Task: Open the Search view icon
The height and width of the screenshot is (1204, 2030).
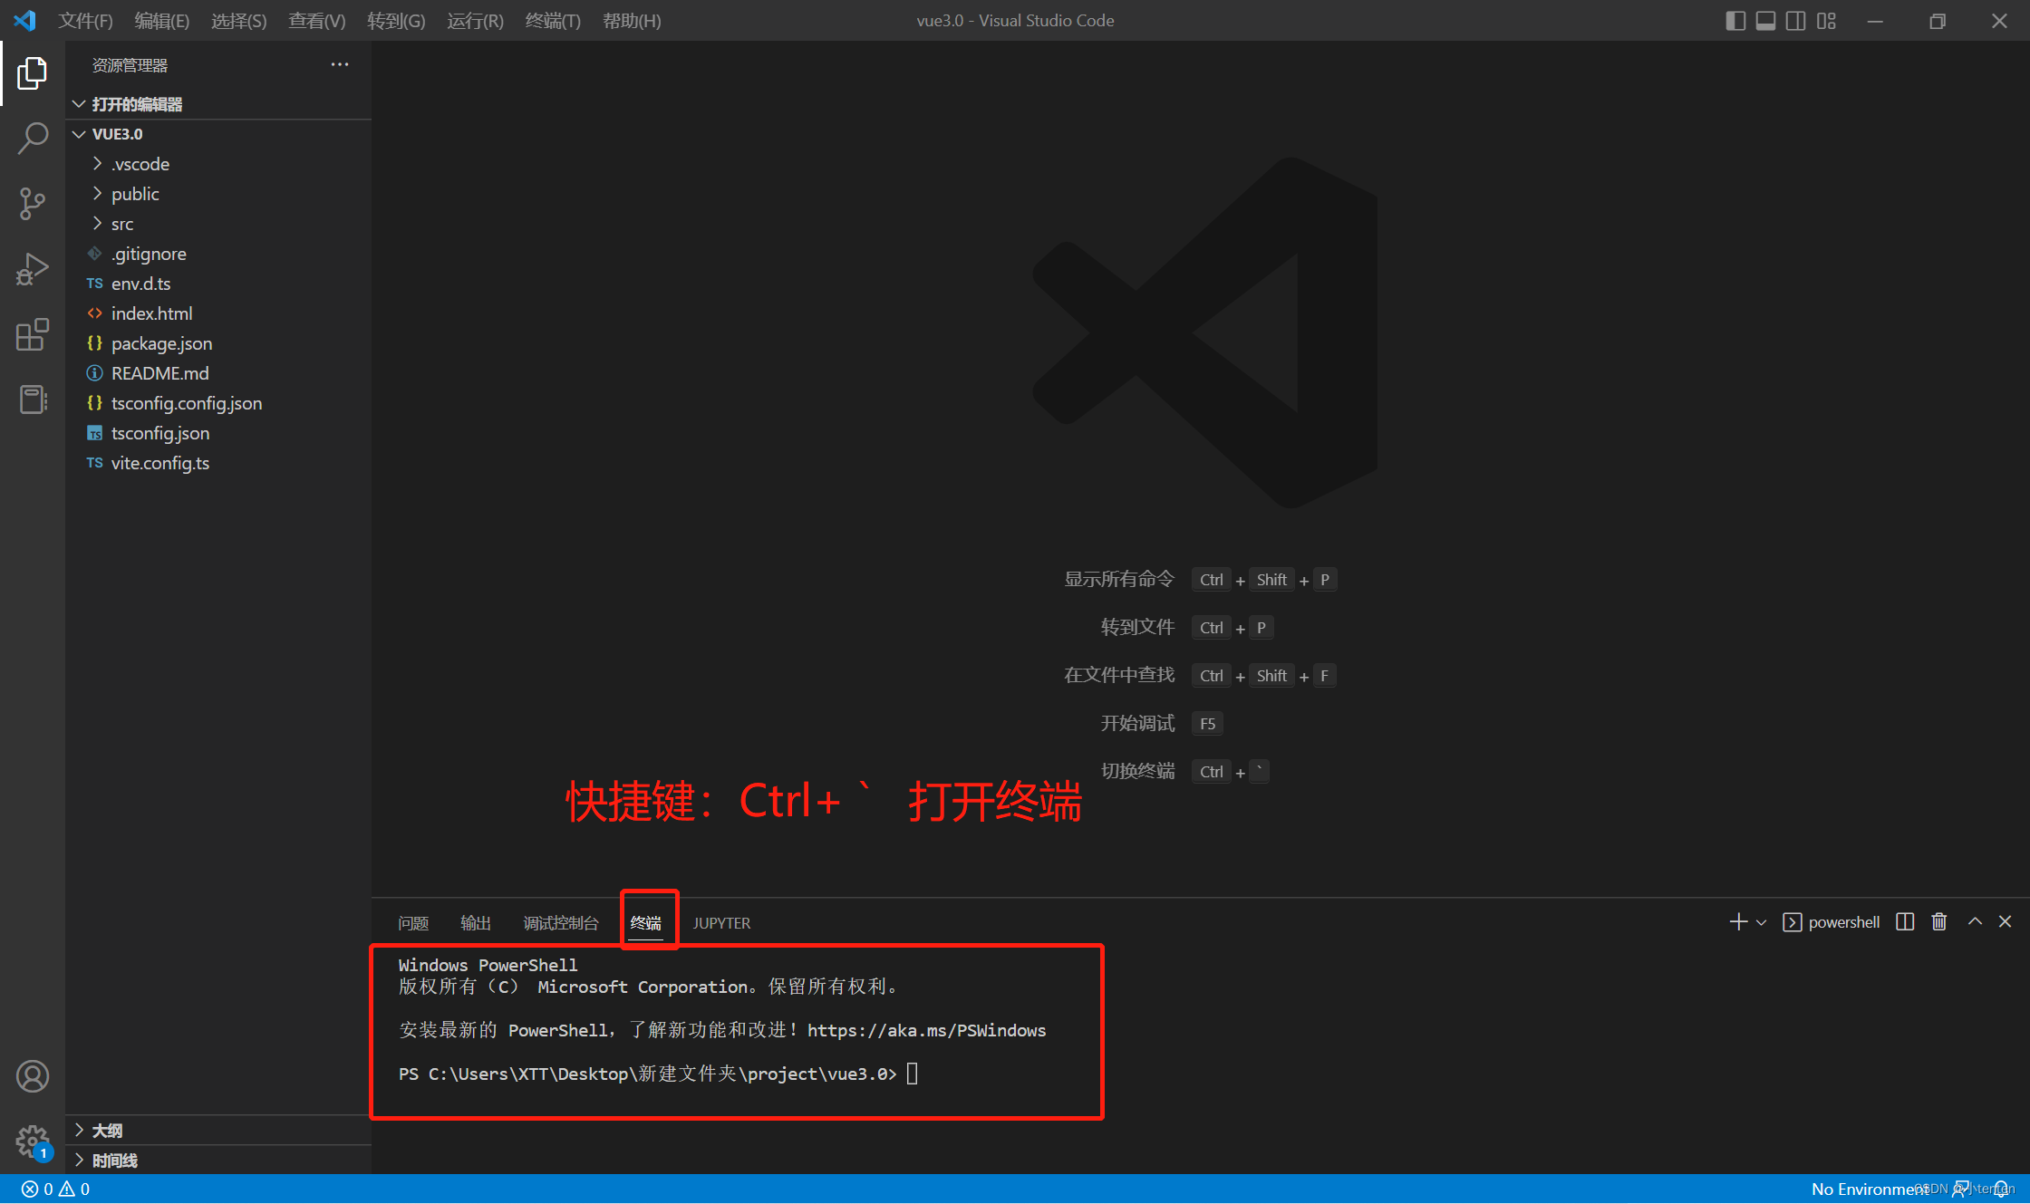Action: pos(33,139)
